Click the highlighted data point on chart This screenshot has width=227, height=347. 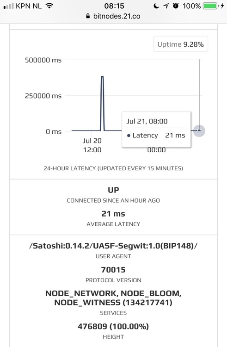(199, 131)
